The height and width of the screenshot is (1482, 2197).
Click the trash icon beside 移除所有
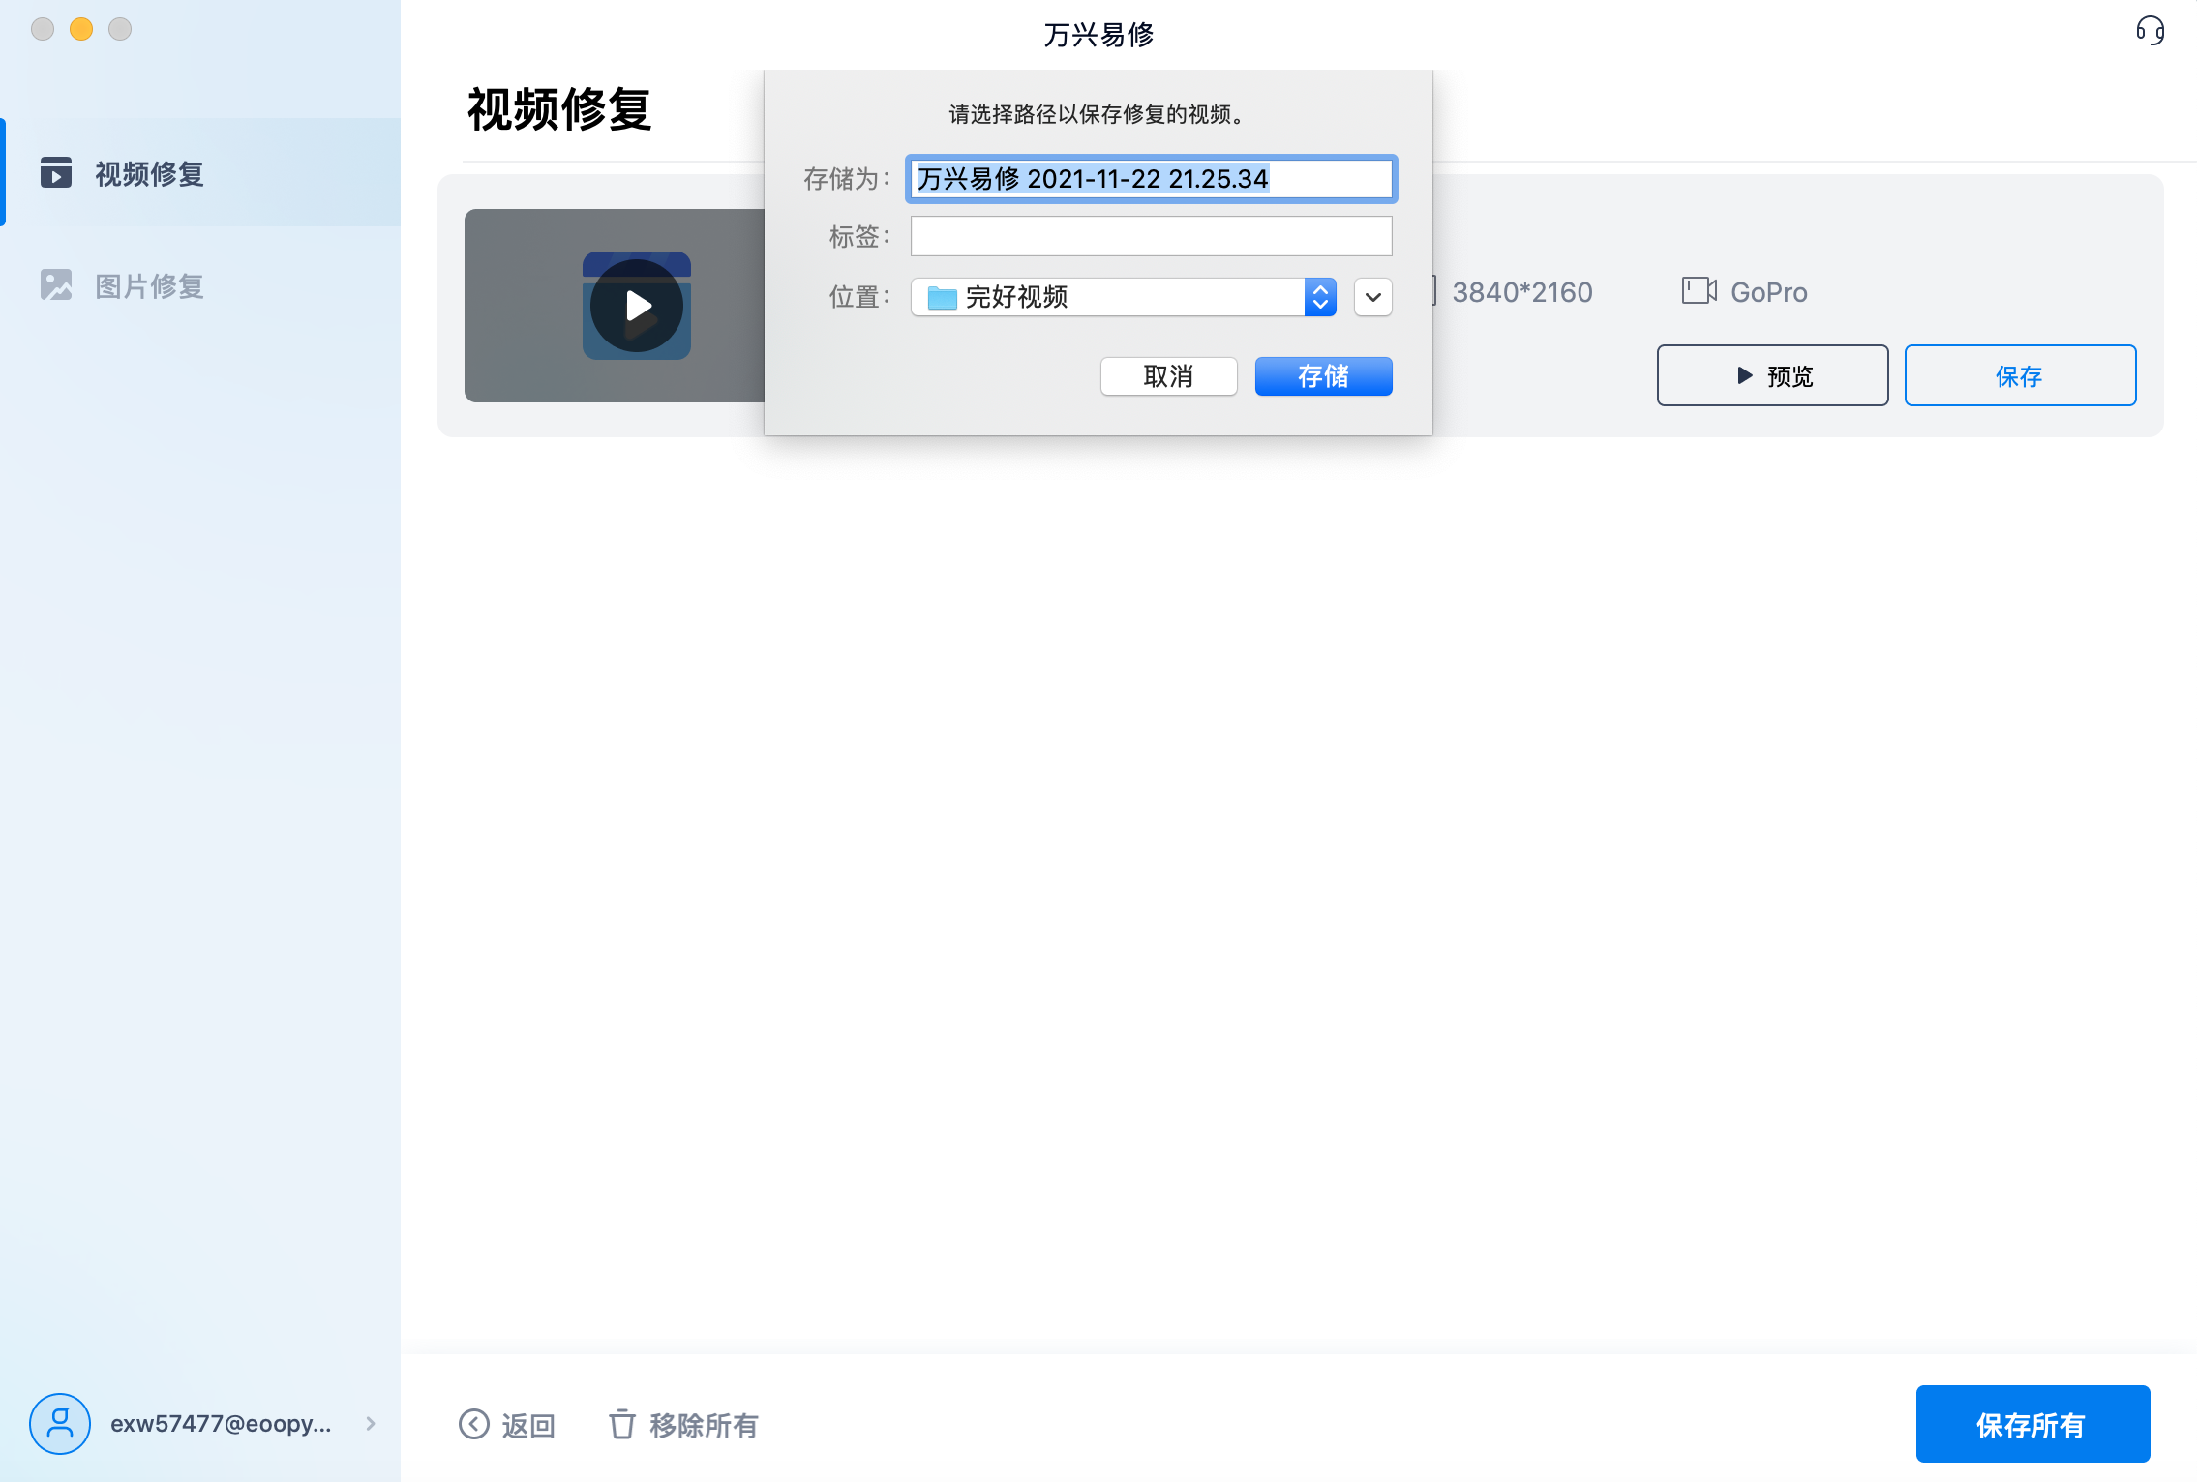pyautogui.click(x=622, y=1425)
